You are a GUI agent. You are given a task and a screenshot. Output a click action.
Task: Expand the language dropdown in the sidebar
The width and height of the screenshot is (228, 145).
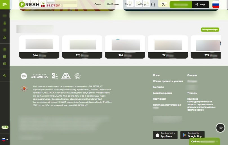[x=5, y=139]
